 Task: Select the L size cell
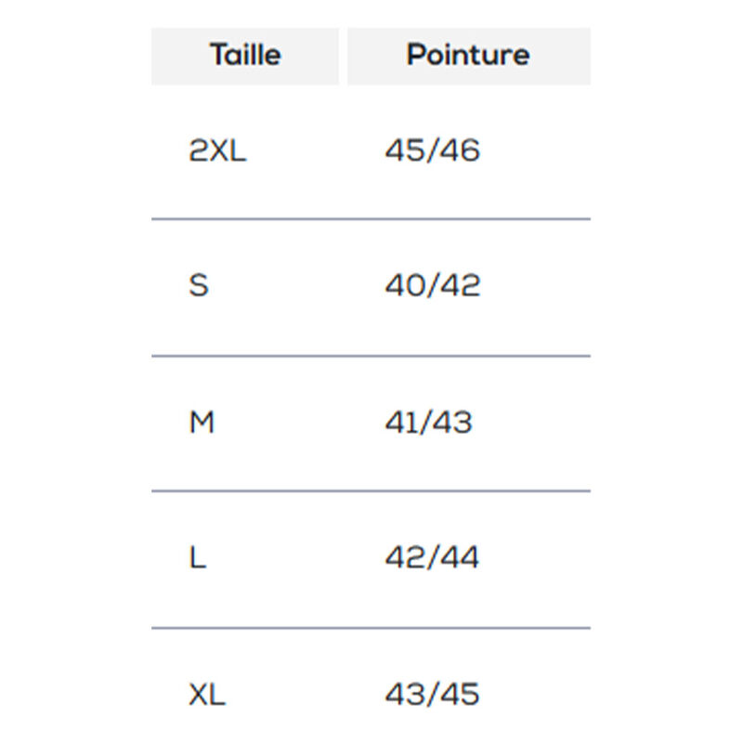tap(198, 558)
